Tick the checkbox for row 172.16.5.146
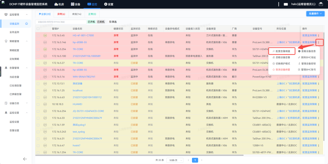Viewport: 328px width, 164px height. tap(38, 42)
